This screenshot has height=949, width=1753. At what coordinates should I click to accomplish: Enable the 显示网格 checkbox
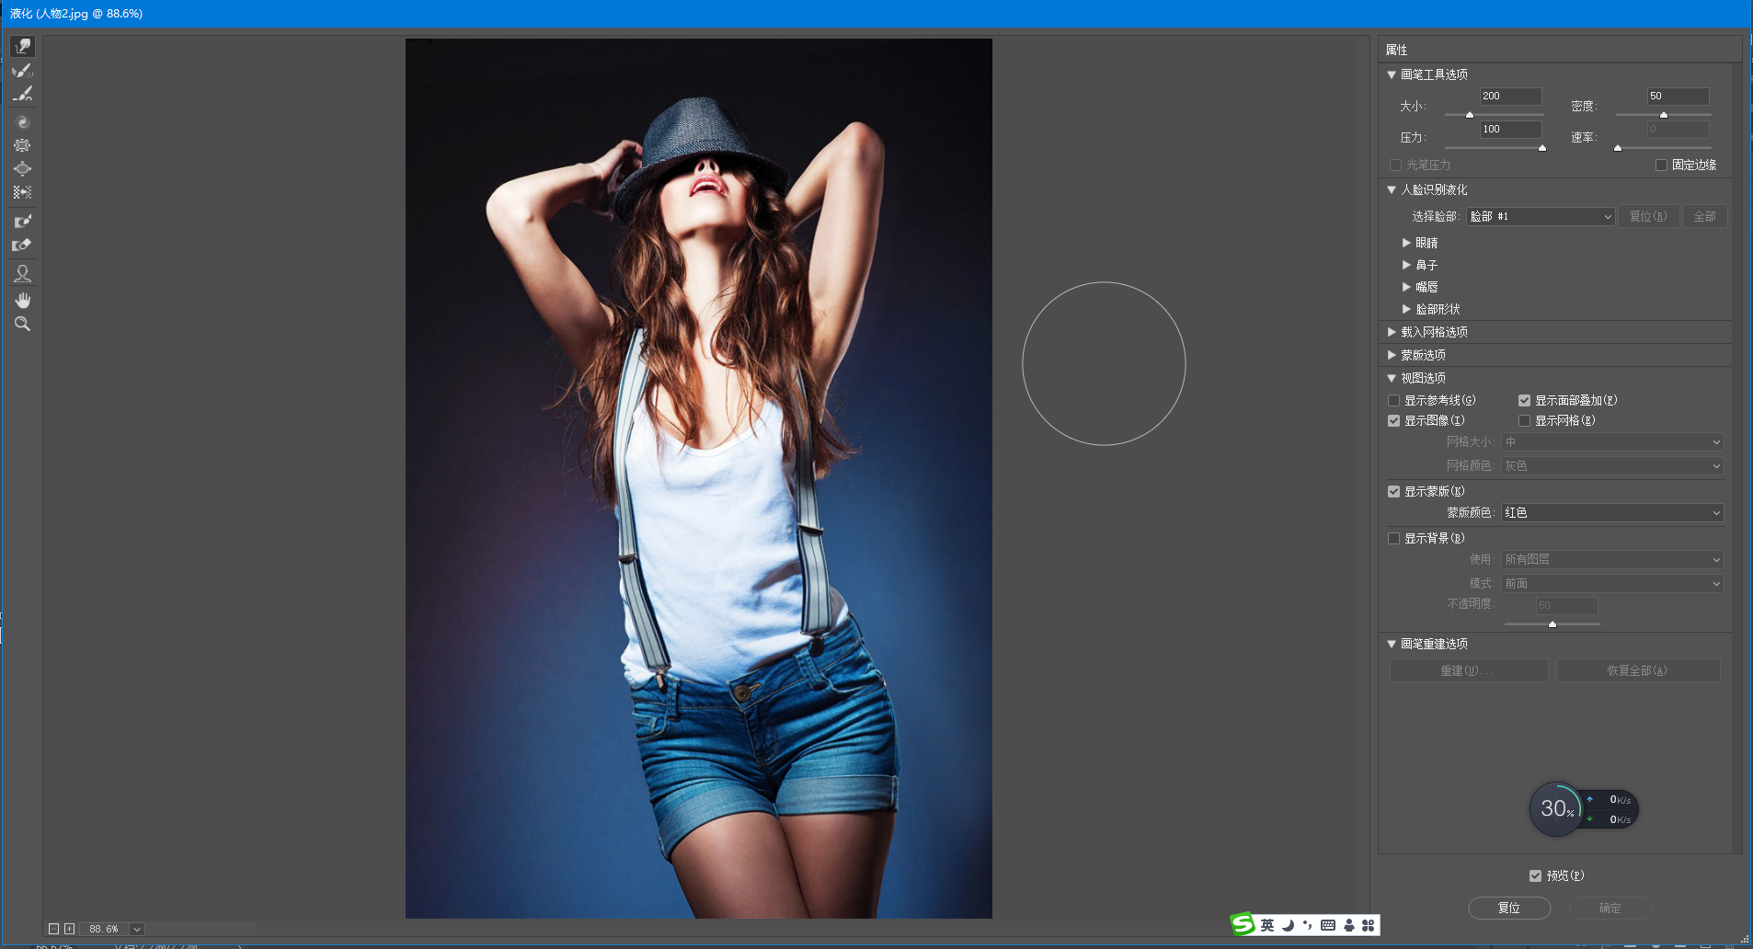coord(1525,421)
